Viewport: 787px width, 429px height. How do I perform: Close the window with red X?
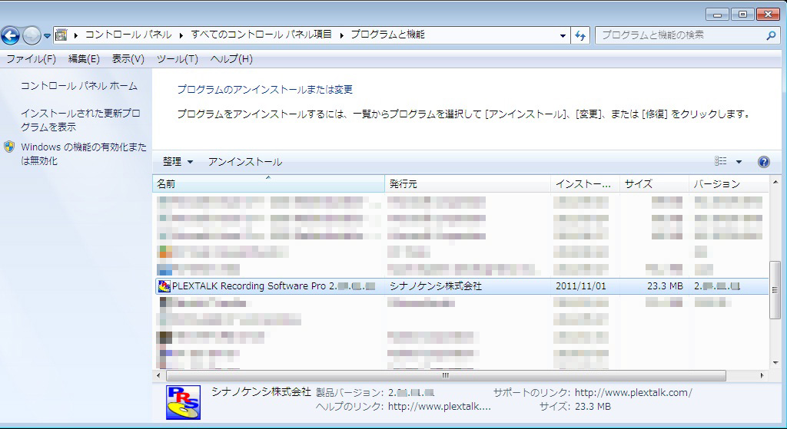point(768,15)
